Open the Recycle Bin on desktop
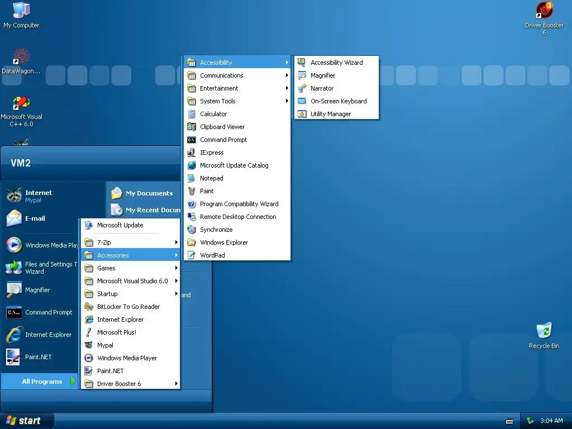Screen dimensions: 572x429 pos(544,335)
